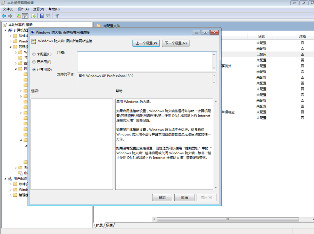
Task: Click the help text scrollbar down arrow
Action: point(216,188)
